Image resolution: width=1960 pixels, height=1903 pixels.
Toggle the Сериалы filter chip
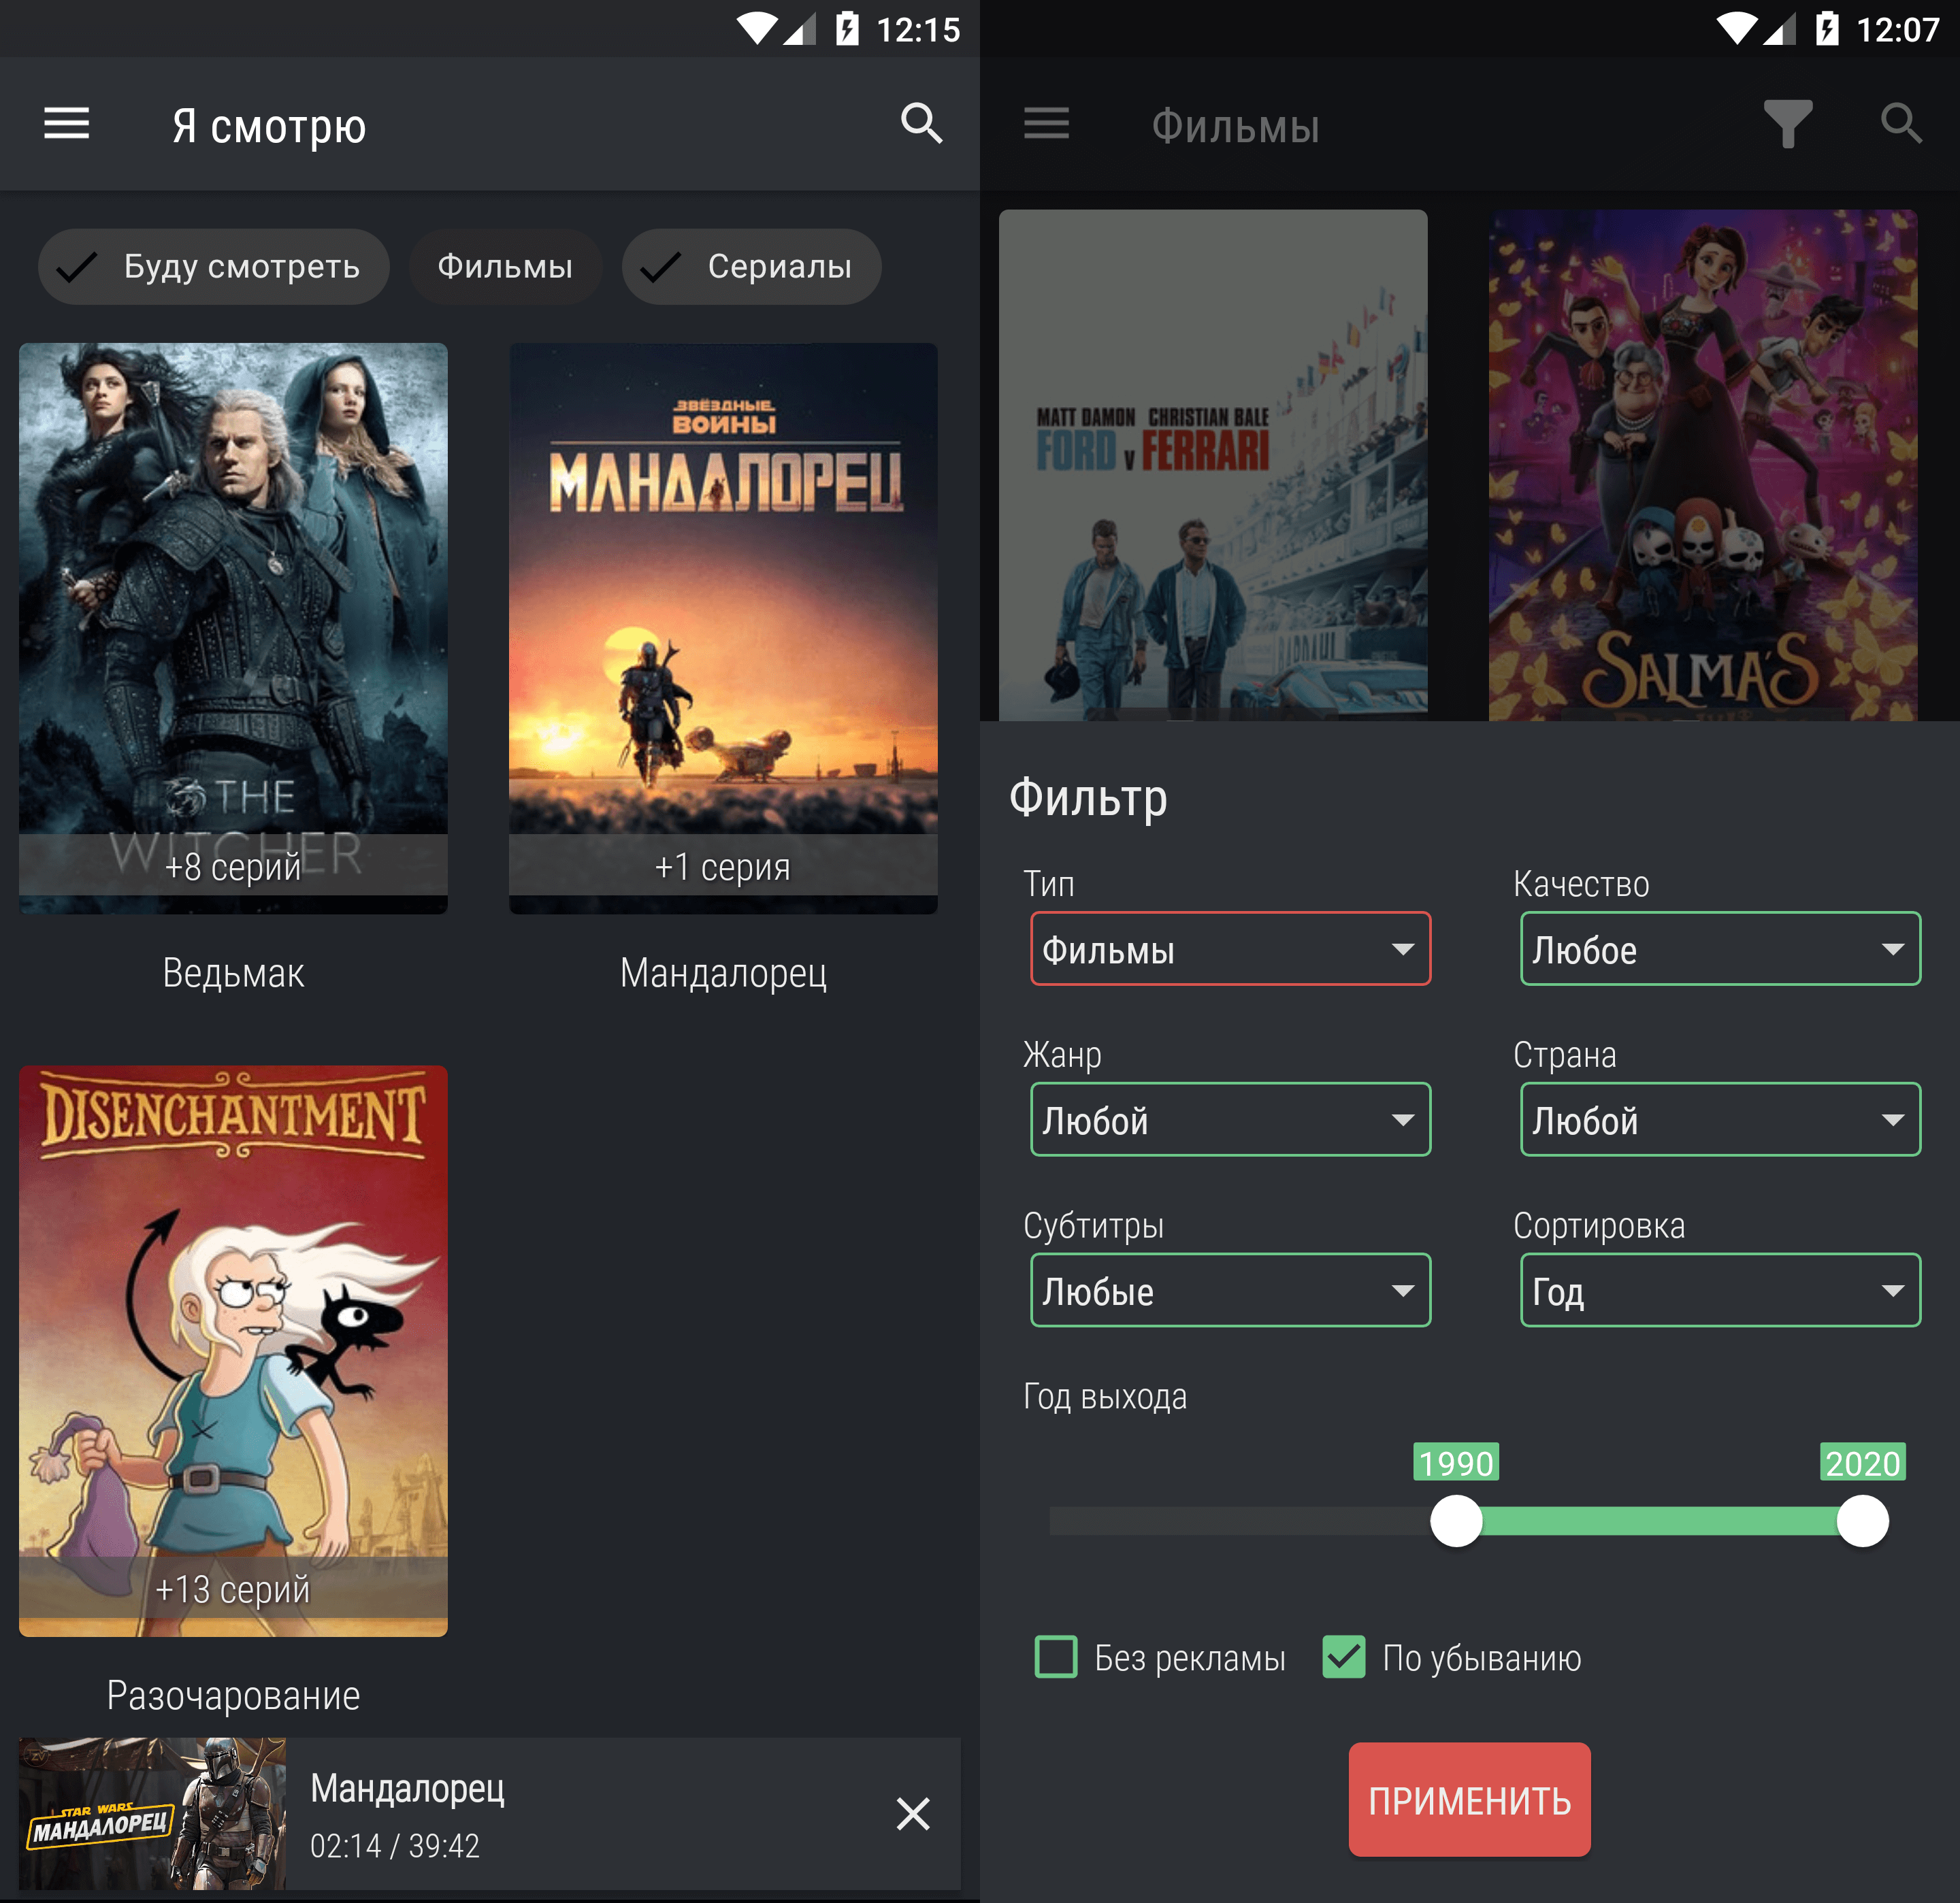click(751, 267)
